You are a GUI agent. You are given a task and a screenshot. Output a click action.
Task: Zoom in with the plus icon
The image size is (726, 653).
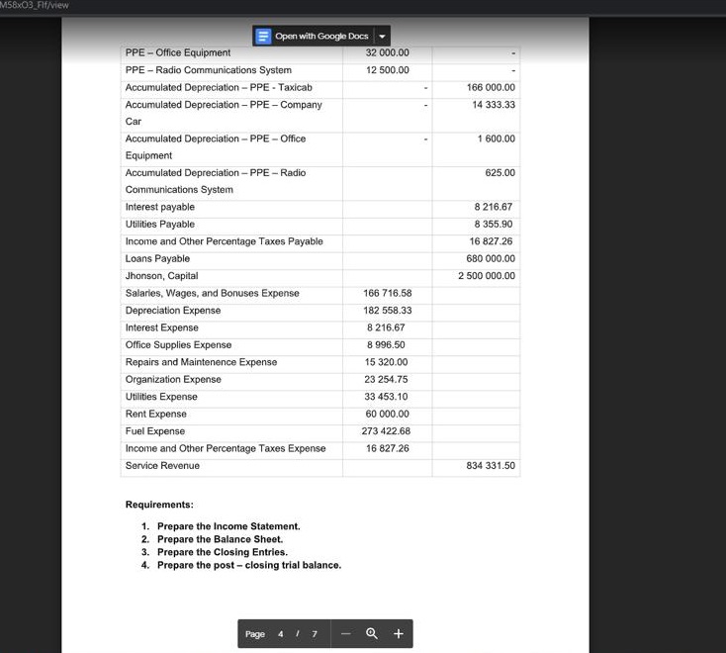point(399,633)
